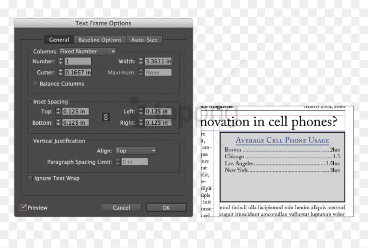Click the Paragraph Spacing Limit field
Screen dimensions: 368x248
click(134, 162)
